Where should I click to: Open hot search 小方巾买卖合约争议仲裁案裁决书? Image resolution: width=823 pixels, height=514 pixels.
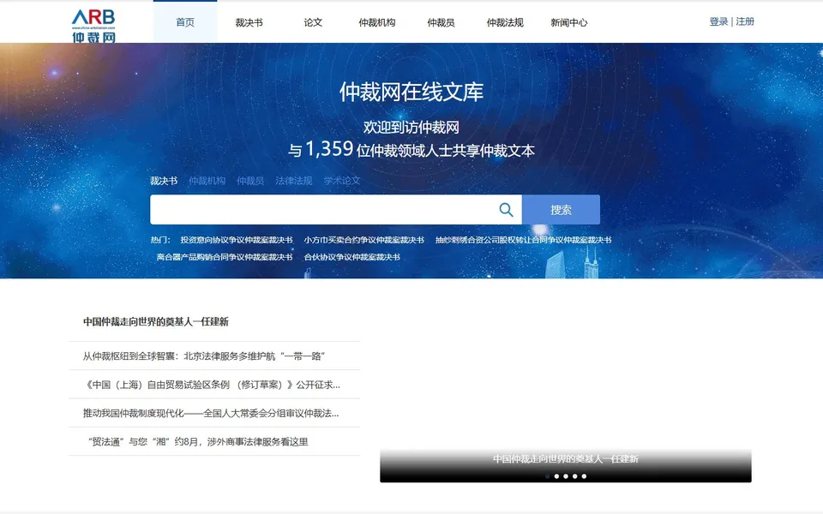pyautogui.click(x=363, y=240)
